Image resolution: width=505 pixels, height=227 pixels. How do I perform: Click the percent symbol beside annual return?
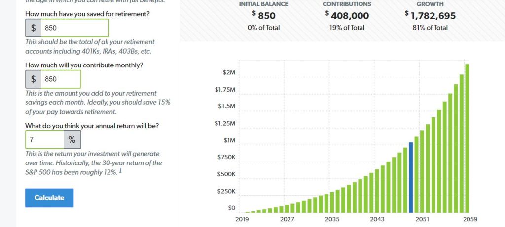pos(72,140)
